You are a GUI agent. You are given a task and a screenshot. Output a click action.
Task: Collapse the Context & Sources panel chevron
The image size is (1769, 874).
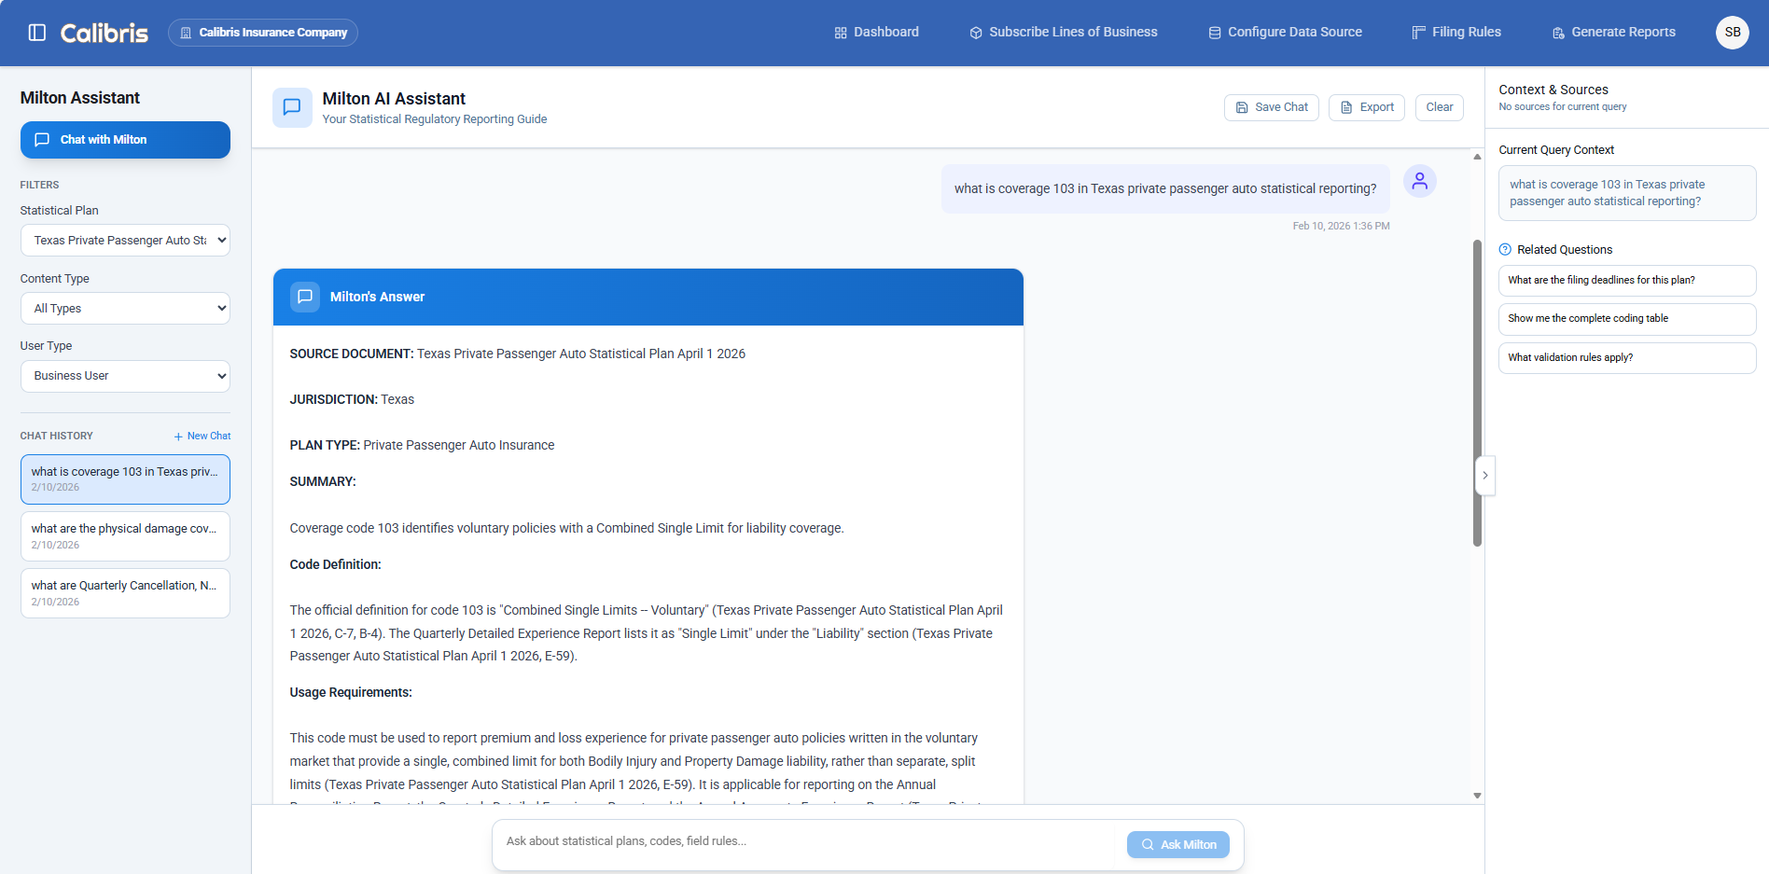(x=1484, y=476)
